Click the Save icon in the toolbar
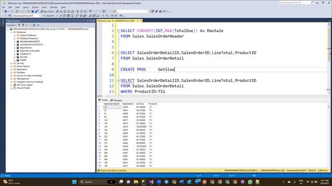The image size is (332, 186). (x=33, y=11)
